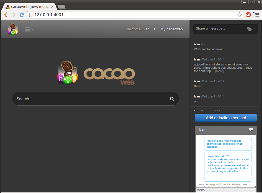Open the My cacaoweb link
This screenshot has height=193, width=262.
172,29
